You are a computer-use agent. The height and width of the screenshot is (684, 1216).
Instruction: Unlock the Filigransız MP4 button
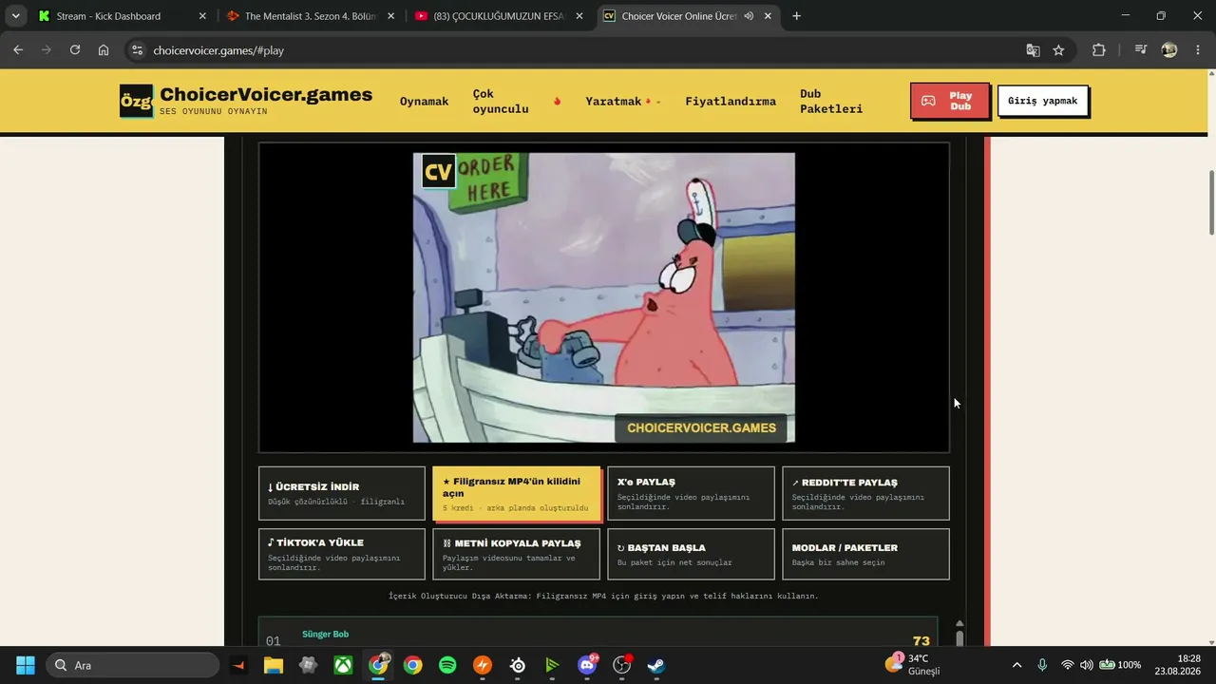(x=516, y=494)
